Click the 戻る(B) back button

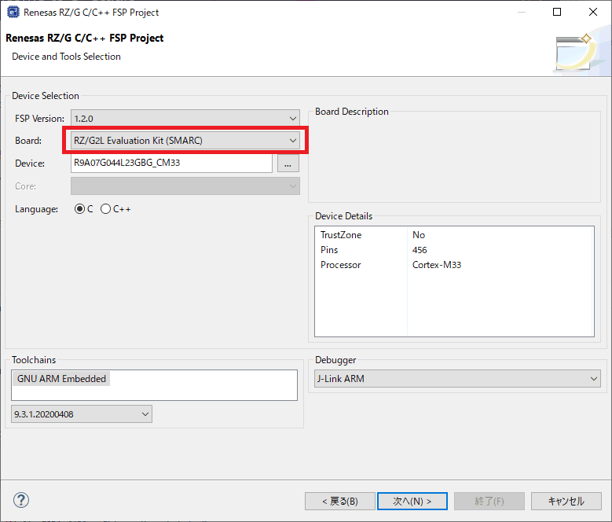click(x=340, y=501)
